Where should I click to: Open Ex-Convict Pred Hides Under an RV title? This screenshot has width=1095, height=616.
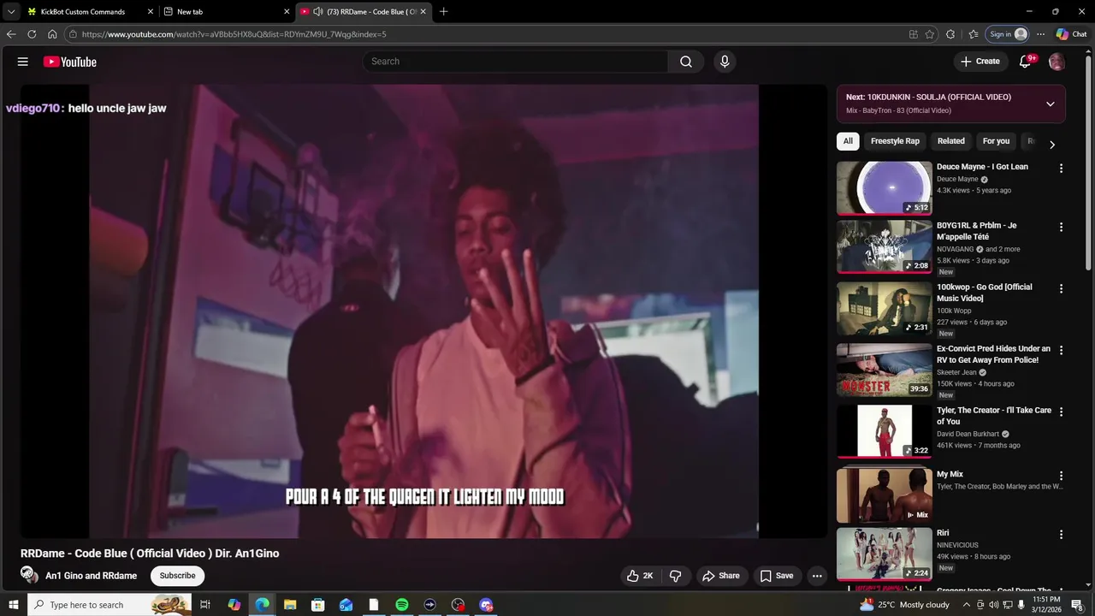(993, 354)
